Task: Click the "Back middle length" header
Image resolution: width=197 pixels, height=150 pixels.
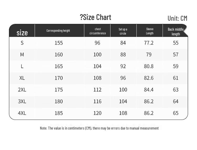Action: click(176, 31)
